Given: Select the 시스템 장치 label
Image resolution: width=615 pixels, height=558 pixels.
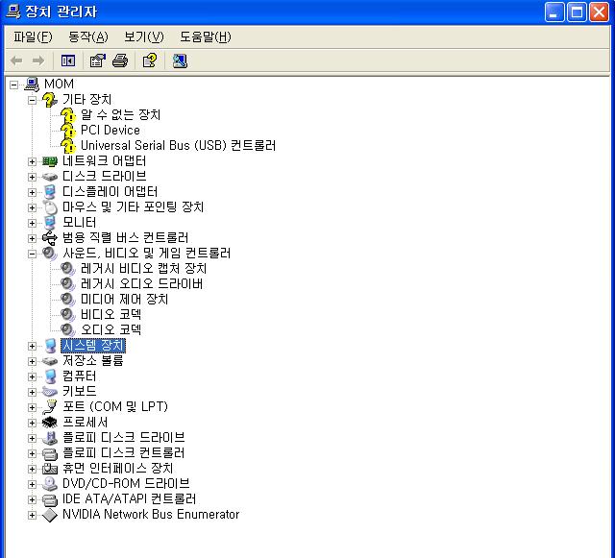Looking at the screenshot, I should 93,346.
